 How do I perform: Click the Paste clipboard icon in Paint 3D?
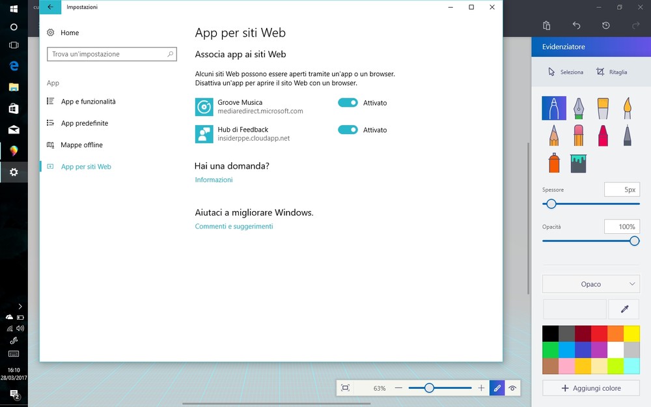[x=546, y=25]
